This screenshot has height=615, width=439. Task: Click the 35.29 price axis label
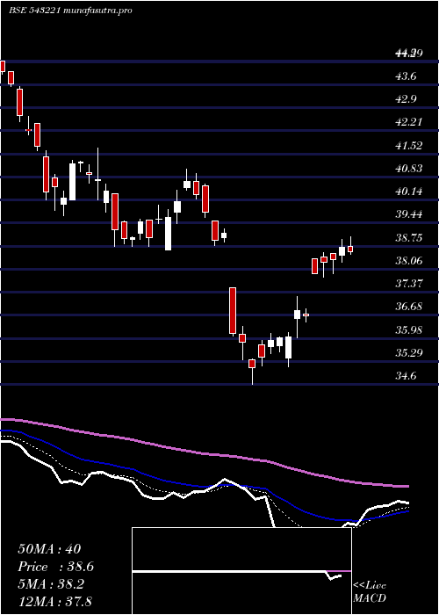click(x=408, y=353)
